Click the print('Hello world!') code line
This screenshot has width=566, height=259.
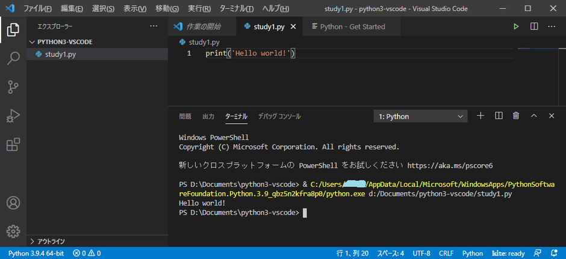point(250,53)
